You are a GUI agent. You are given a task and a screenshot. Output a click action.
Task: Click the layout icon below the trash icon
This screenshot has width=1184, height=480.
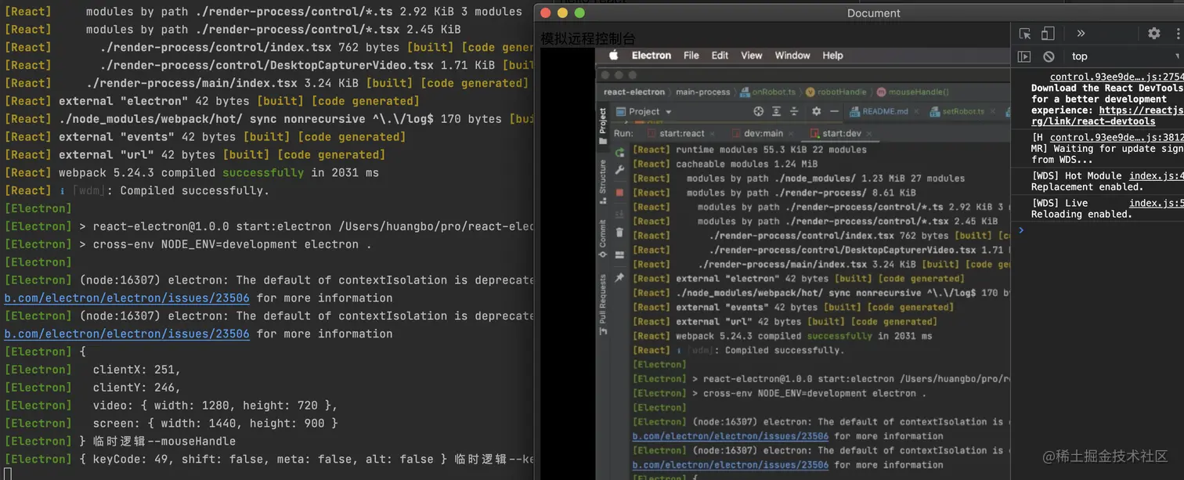tap(619, 254)
